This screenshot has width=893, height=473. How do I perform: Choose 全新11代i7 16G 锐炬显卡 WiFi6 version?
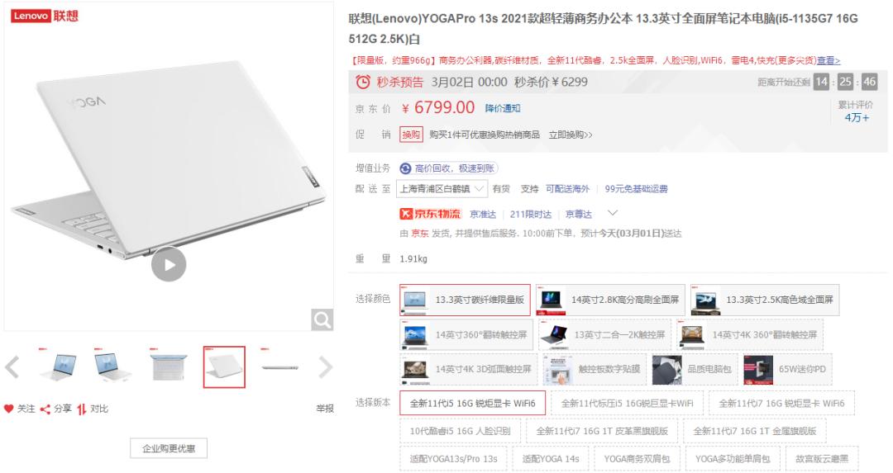(x=781, y=403)
